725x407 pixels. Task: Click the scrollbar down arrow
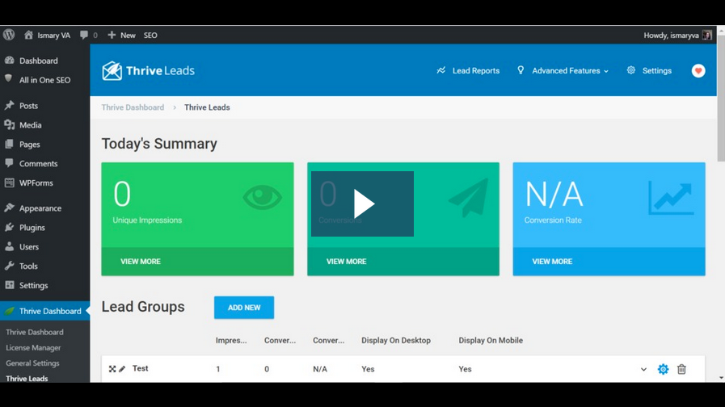721,378
